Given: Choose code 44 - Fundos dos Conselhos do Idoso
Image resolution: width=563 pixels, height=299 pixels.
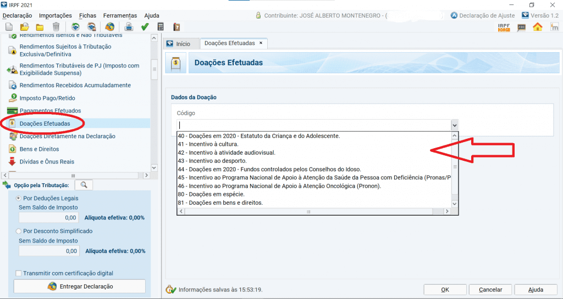Looking at the screenshot, I should (314, 170).
